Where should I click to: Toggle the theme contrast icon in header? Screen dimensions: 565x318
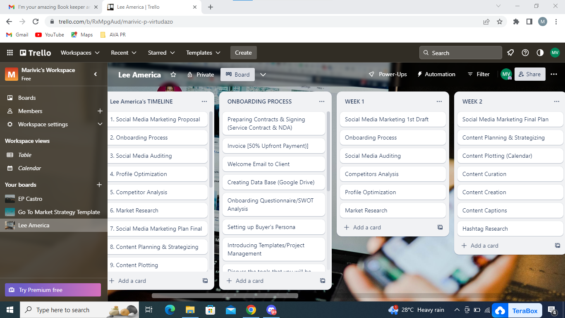pos(540,53)
